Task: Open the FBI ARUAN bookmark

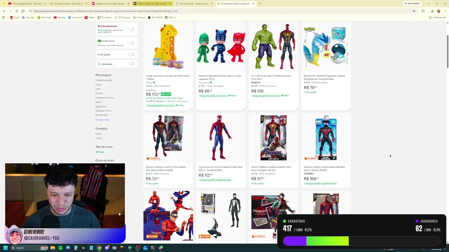Action: coord(155,17)
